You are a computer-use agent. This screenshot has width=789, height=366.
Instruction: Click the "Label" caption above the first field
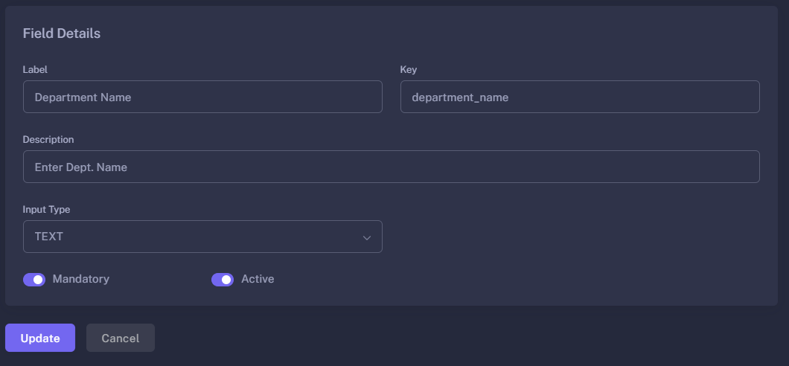coord(35,69)
